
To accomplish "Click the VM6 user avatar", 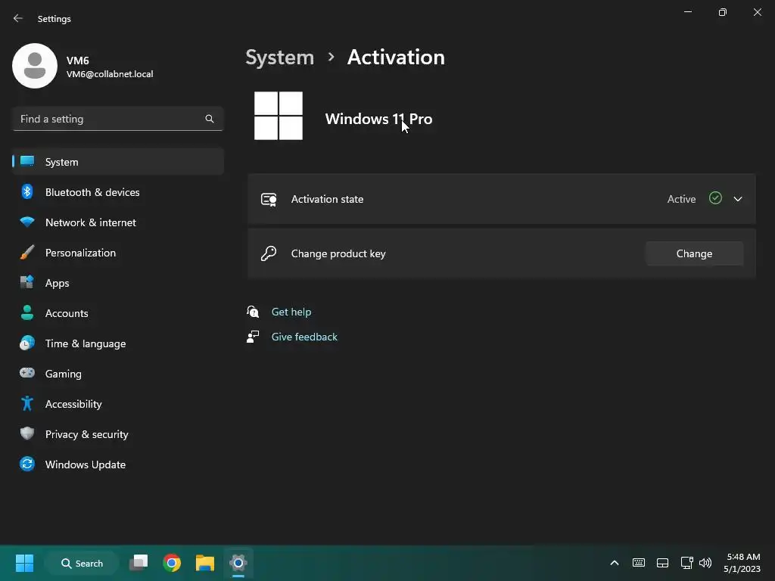I will pyautogui.click(x=35, y=66).
